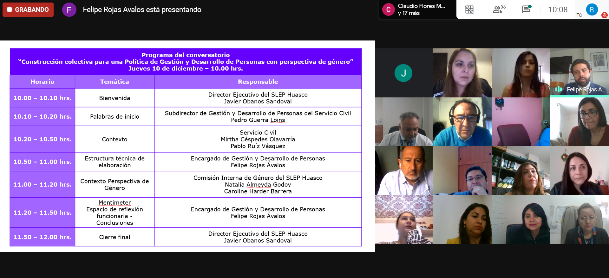This screenshot has height=278, width=609.
Task: Toggle the participant grid view off icon
Action: 469,9
